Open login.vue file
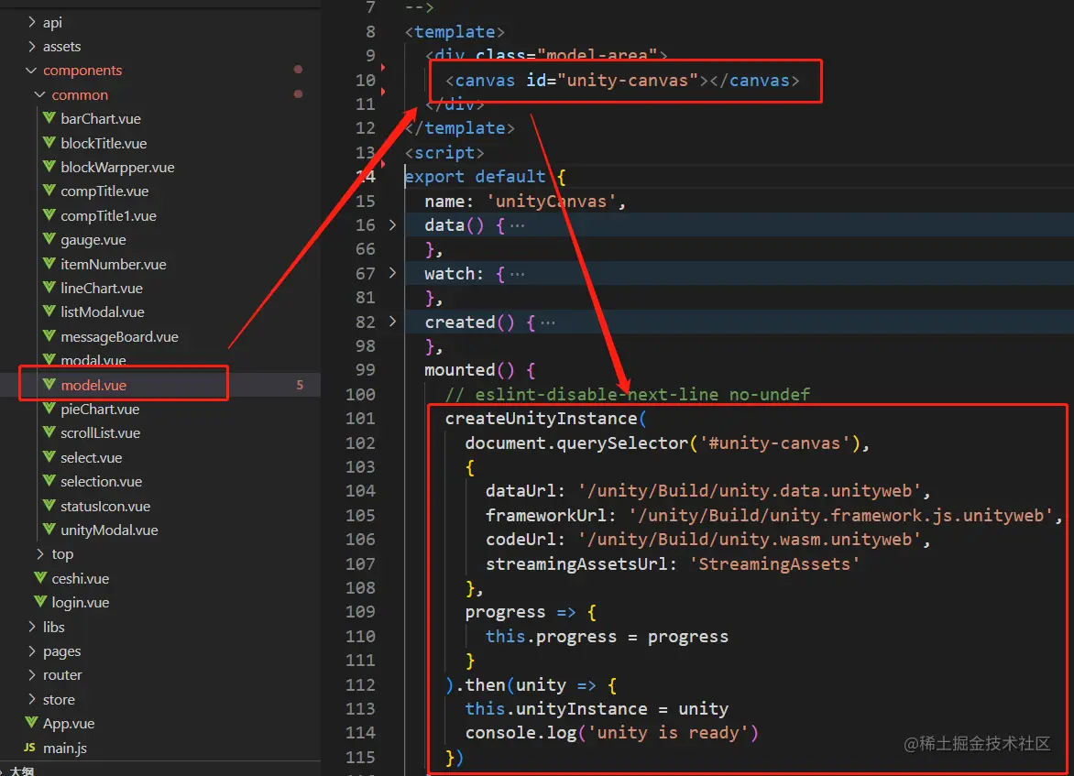 [80, 603]
